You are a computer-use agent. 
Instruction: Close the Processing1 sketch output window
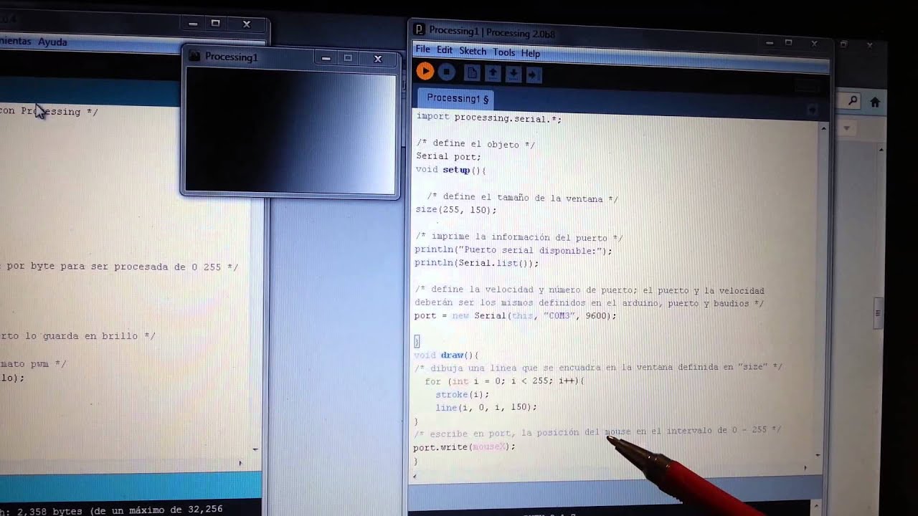tap(378, 59)
